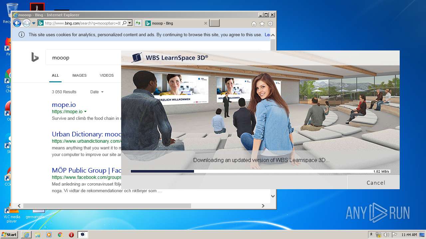
Task: Click the network tray icon
Action: click(x=378, y=235)
